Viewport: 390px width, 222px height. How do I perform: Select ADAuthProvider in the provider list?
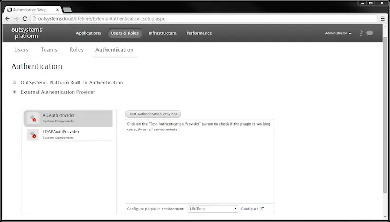[x=68, y=118]
